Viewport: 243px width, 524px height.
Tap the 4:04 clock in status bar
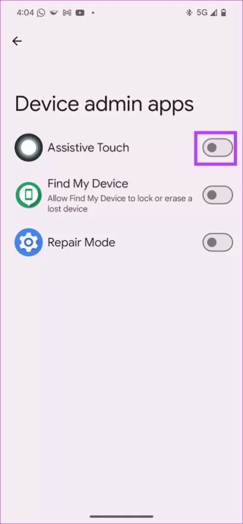tap(25, 13)
